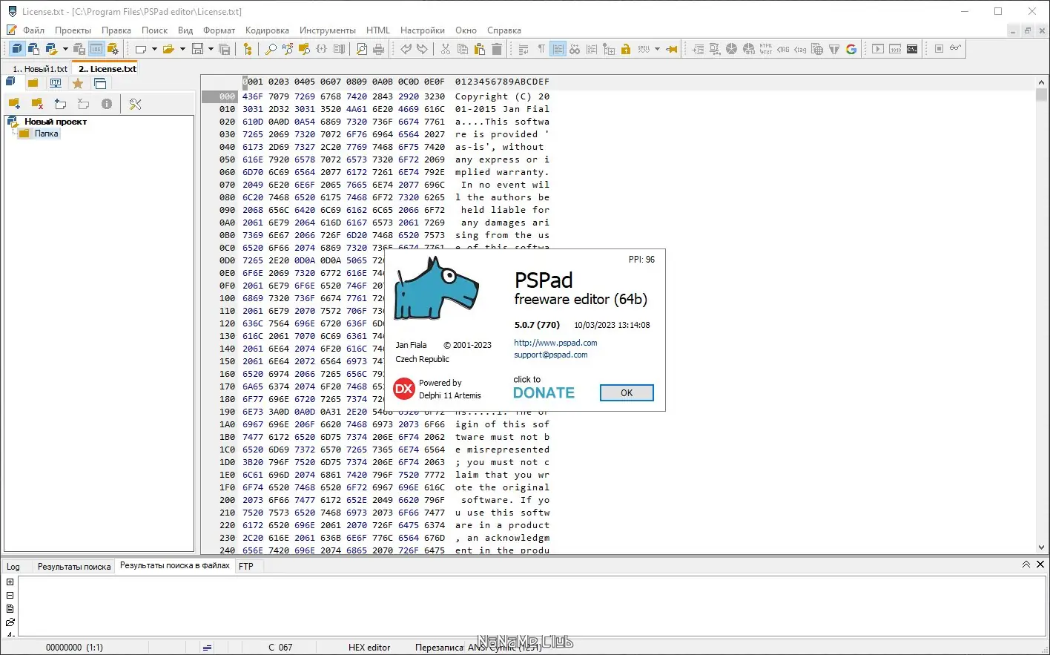Switch to the Новый1.txt tab
Screen dimensions: 1050x655
pos(40,69)
